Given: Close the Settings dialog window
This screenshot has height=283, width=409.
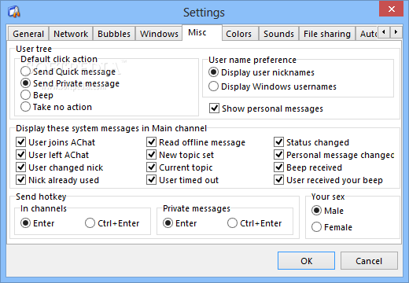Looking at the screenshot, I should point(392,9).
